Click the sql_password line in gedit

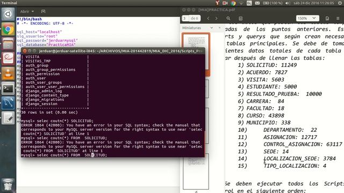click(47, 41)
